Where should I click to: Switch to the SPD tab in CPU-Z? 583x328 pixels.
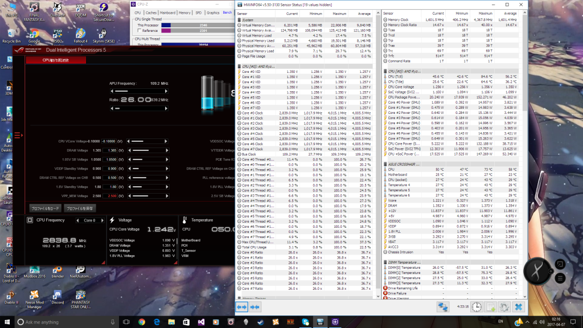click(198, 13)
